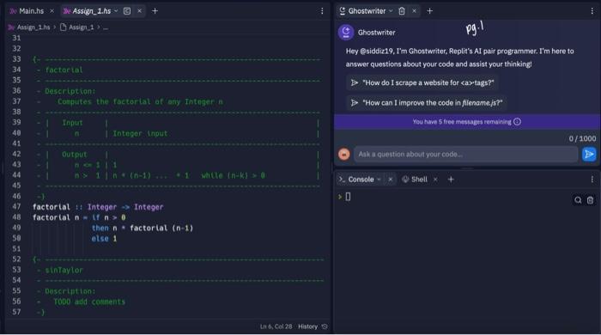The height and width of the screenshot is (335, 601).
Task: Click the console prompt cursor
Action: click(x=348, y=197)
